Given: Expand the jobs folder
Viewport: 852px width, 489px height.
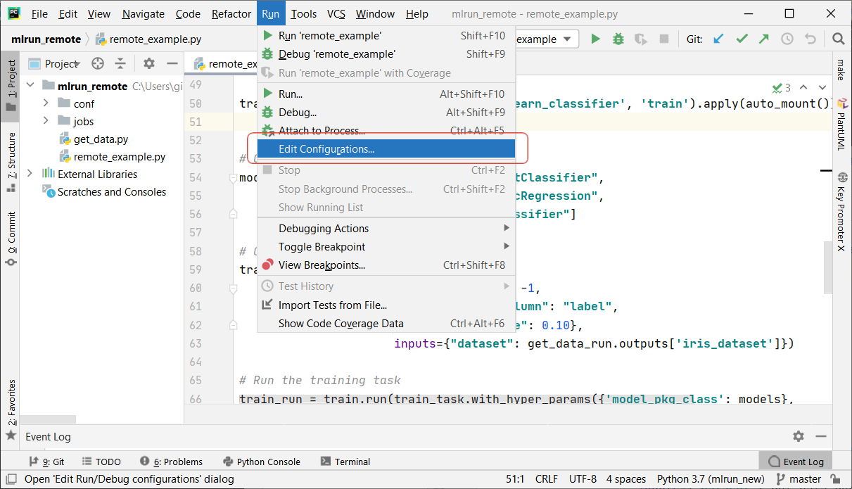Looking at the screenshot, I should [46, 121].
